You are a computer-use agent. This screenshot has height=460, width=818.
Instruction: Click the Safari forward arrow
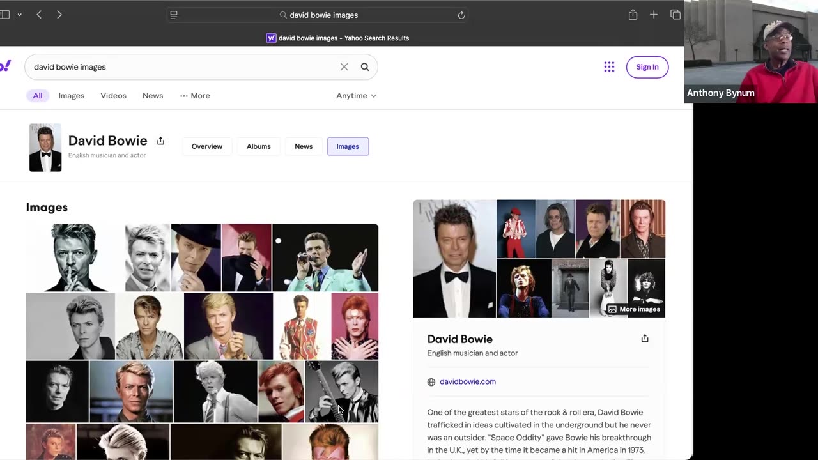coord(59,15)
